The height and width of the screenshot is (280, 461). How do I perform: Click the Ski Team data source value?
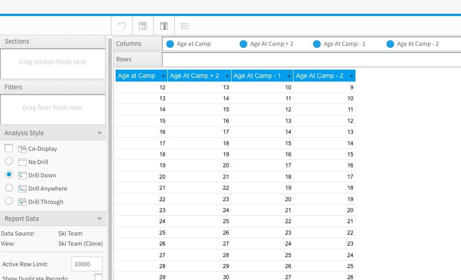click(x=70, y=234)
